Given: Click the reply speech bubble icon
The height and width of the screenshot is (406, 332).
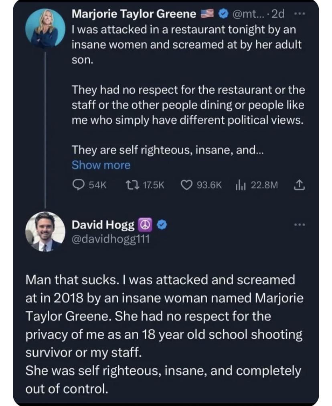Looking at the screenshot, I should 78,184.
